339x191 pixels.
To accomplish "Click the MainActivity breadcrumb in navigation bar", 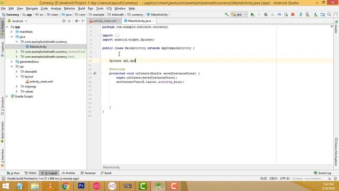I will coord(157,14).
